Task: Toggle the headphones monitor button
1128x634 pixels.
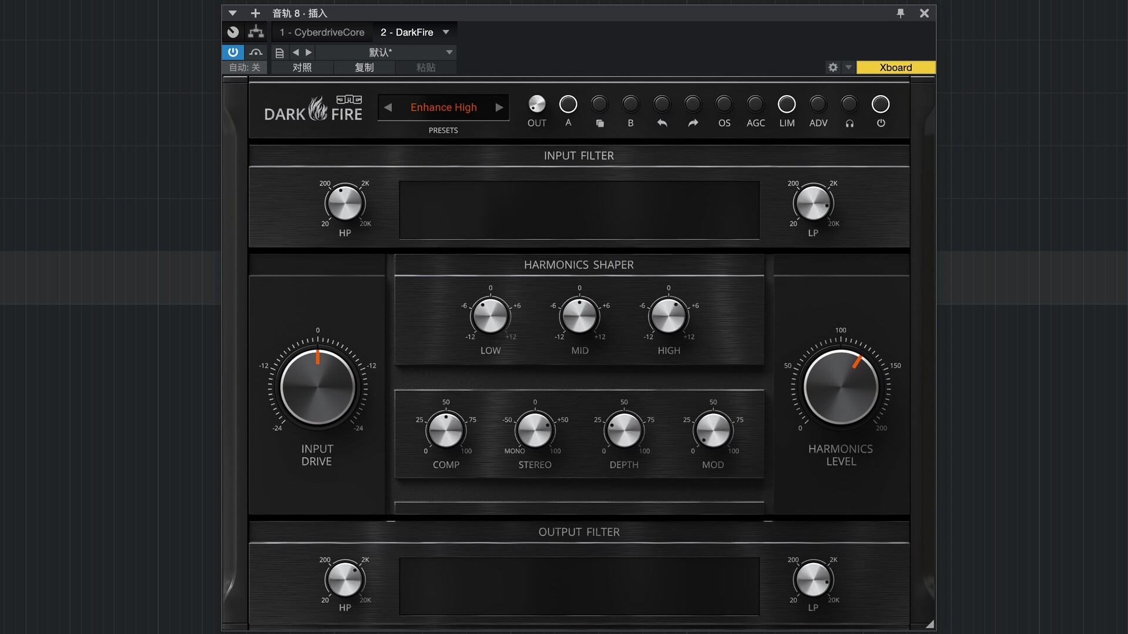Action: [849, 105]
